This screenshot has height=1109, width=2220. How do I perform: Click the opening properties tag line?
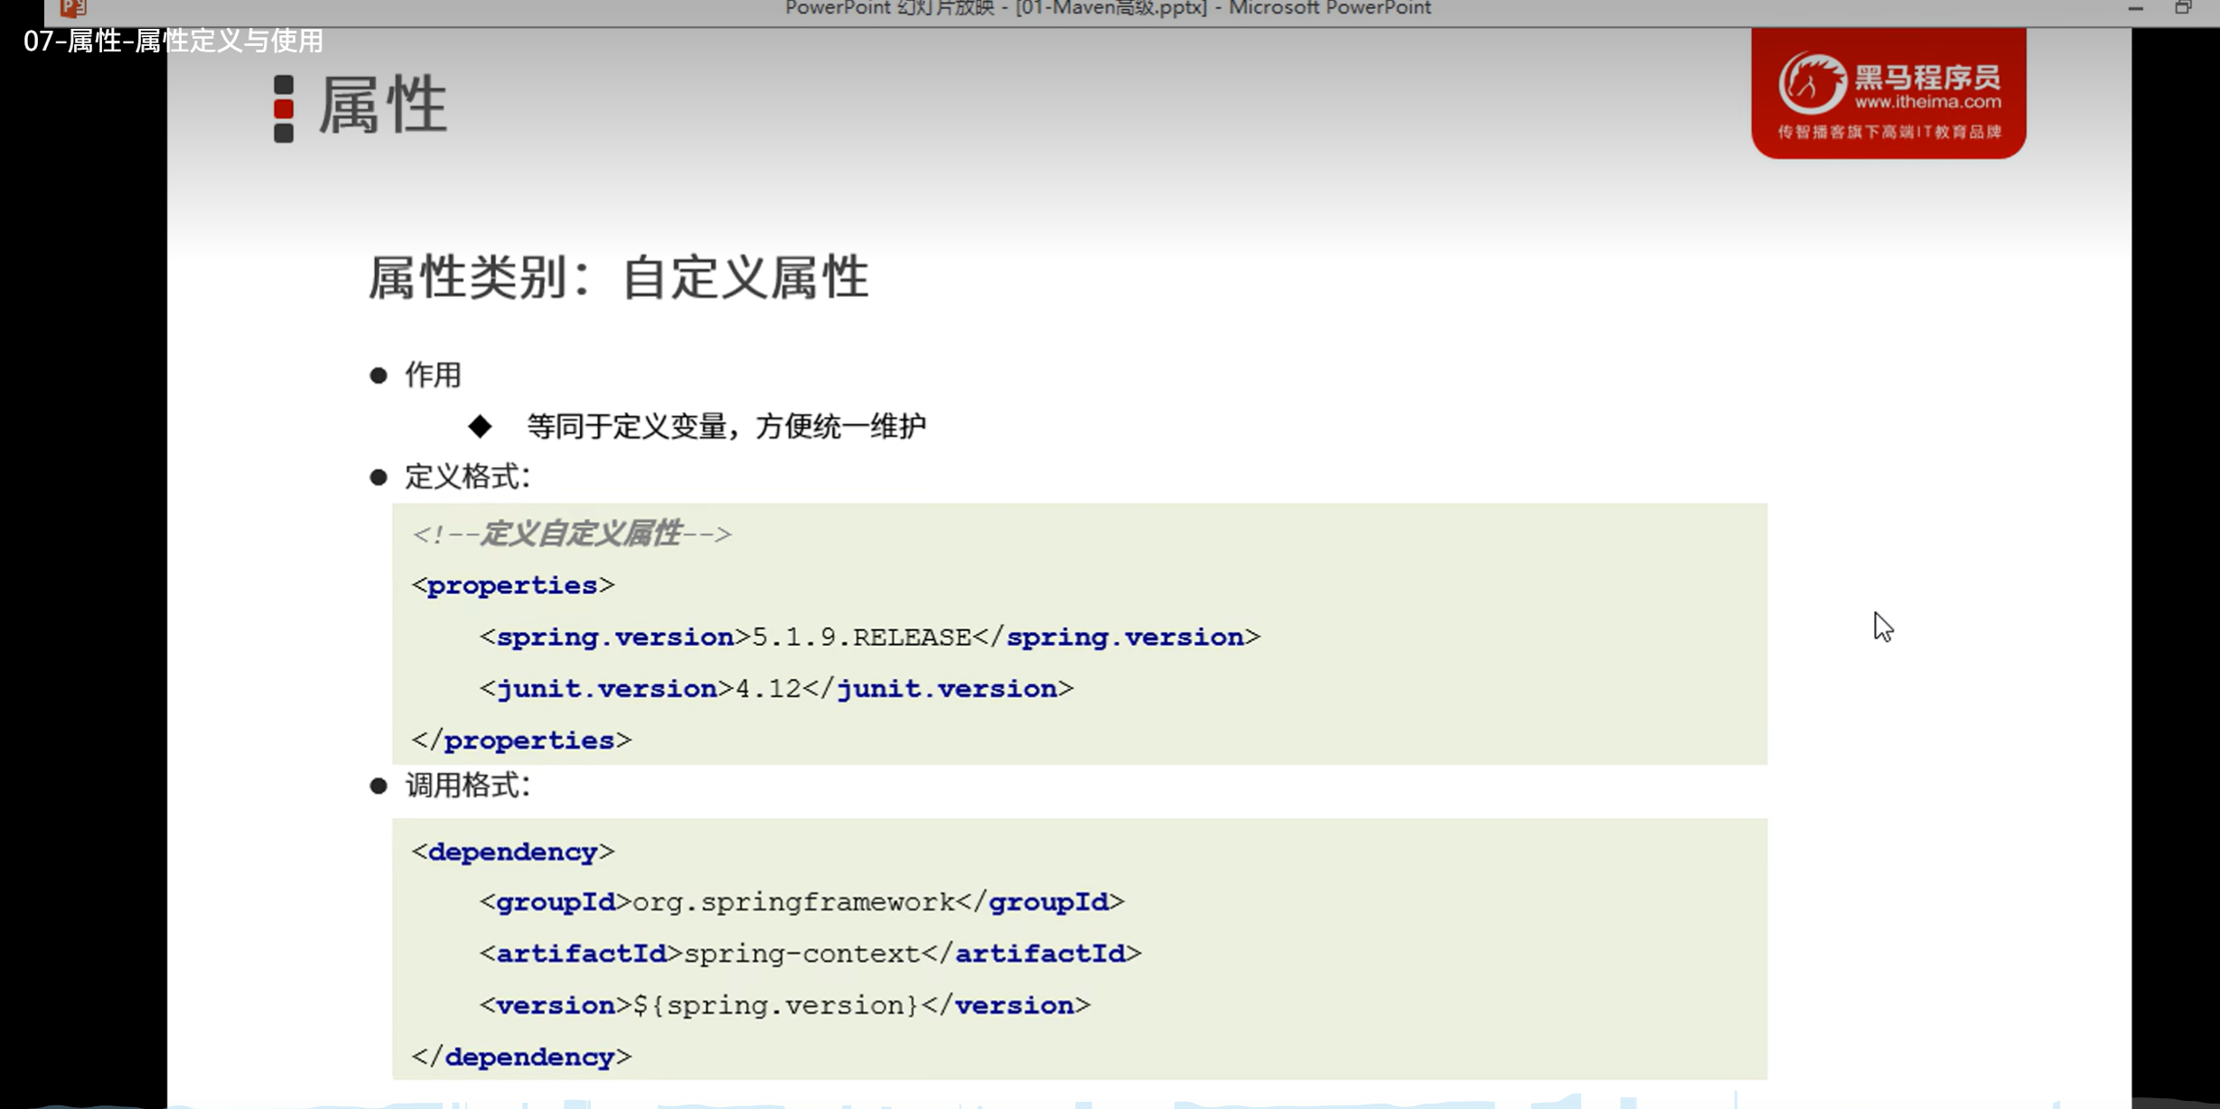[512, 585]
